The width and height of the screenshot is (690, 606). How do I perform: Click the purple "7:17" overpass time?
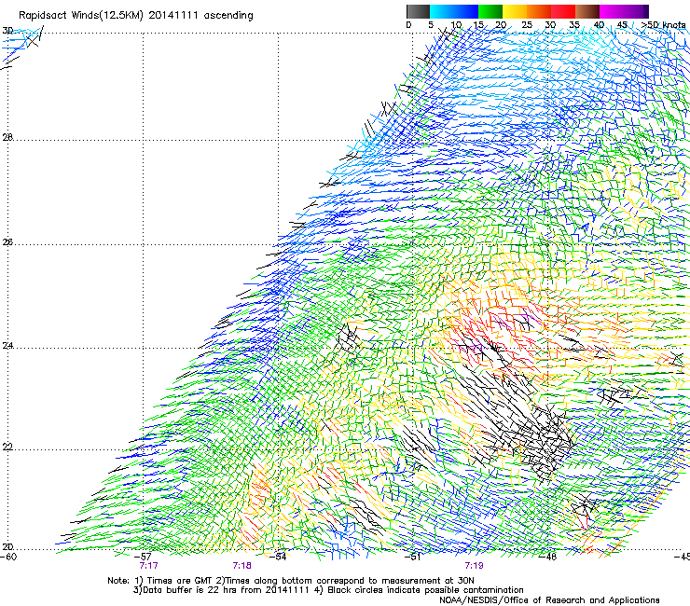tap(148, 566)
